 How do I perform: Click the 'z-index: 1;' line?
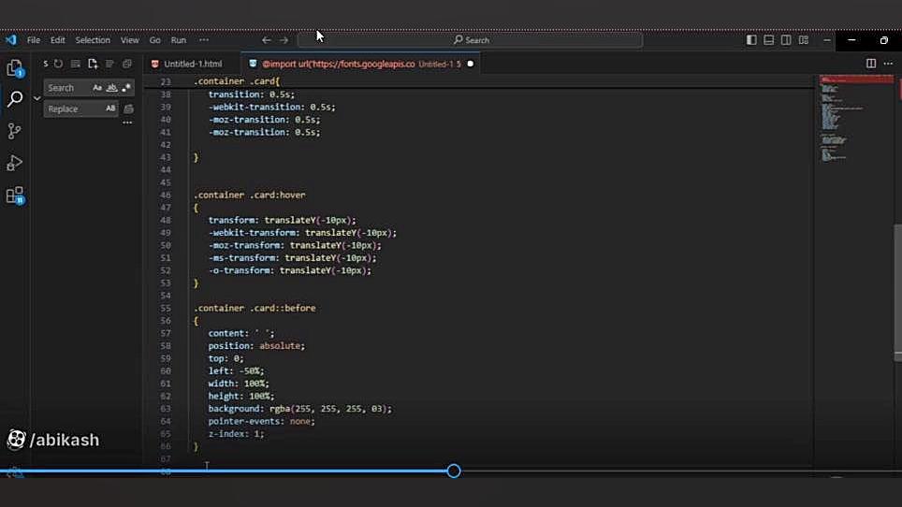click(x=236, y=434)
